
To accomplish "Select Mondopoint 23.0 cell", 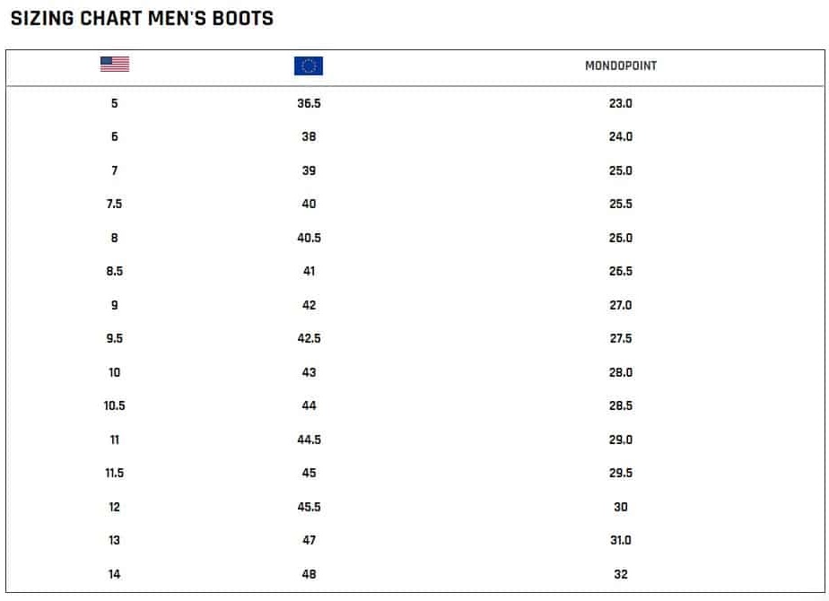I will pyautogui.click(x=621, y=103).
